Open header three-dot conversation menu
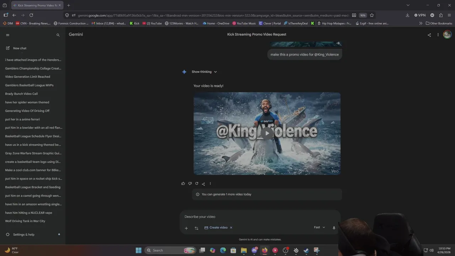The image size is (455, 256). click(x=438, y=35)
